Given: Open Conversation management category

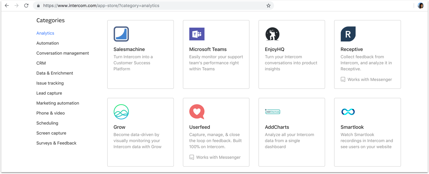Looking at the screenshot, I should 63,53.
